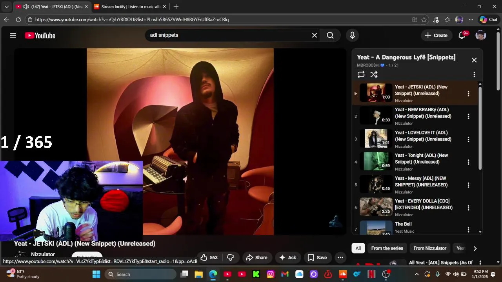Open the Ask AI button
502x282 pixels.
(287, 257)
